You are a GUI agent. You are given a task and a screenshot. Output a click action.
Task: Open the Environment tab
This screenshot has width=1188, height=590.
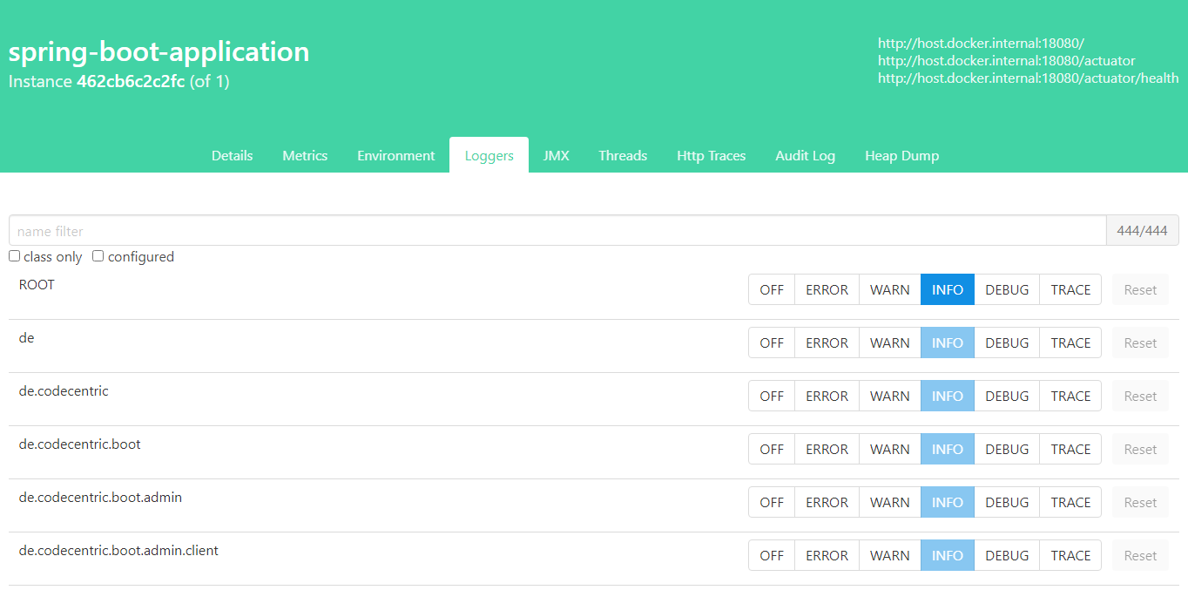[x=395, y=155]
